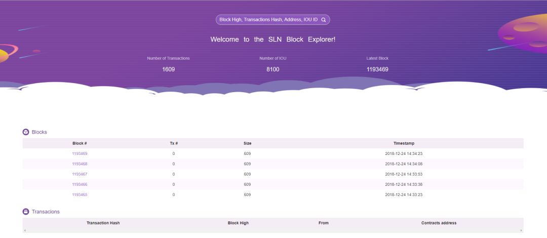Image resolution: width=547 pixels, height=238 pixels.
Task: Click the Blocks section cube icon
Action: [x=26, y=132]
